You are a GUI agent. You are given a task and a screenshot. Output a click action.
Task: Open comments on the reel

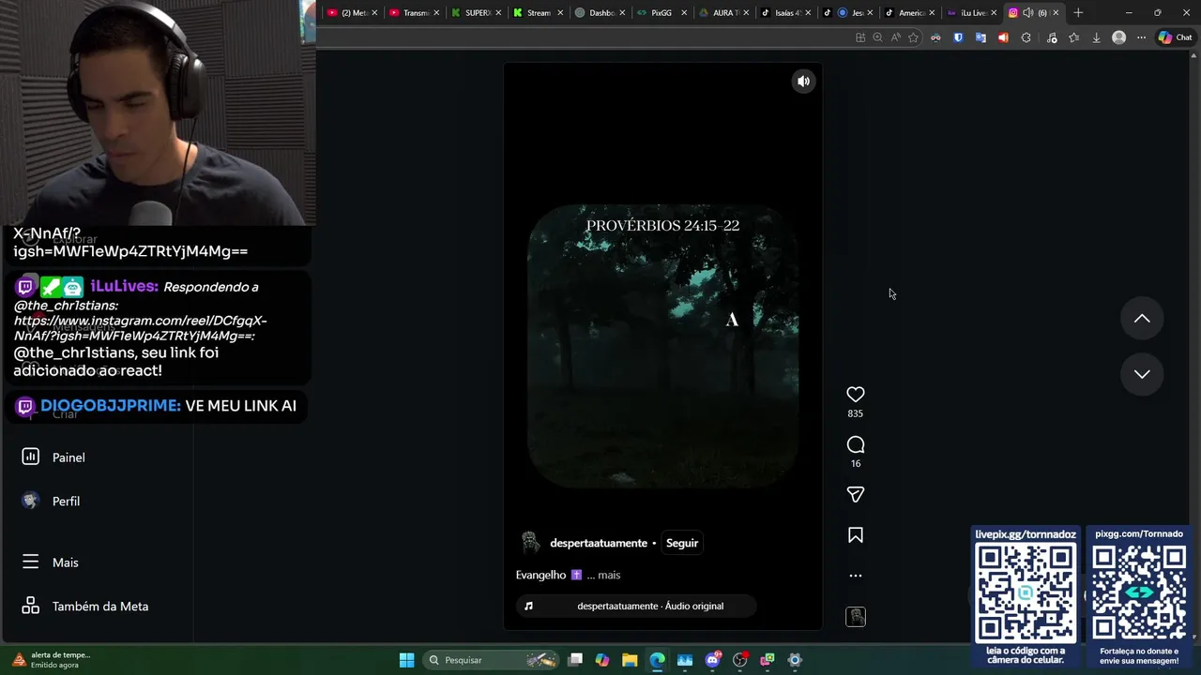[x=855, y=444]
